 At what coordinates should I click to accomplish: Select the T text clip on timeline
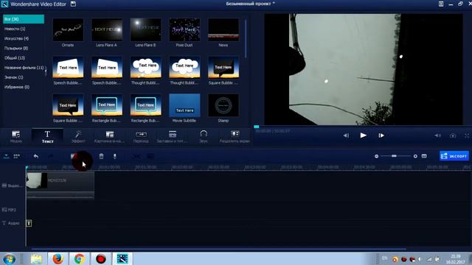29,223
